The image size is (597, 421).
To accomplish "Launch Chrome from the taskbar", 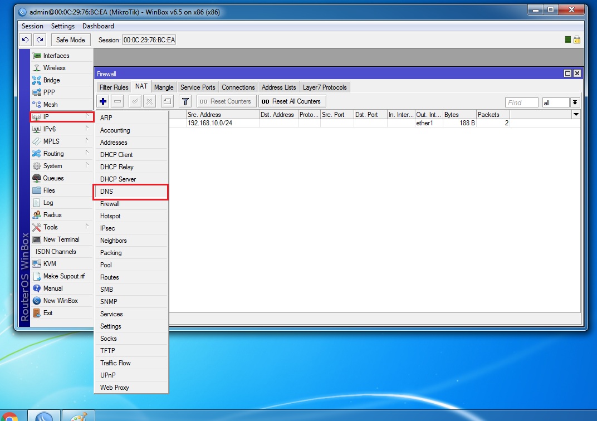I will click(x=9, y=417).
